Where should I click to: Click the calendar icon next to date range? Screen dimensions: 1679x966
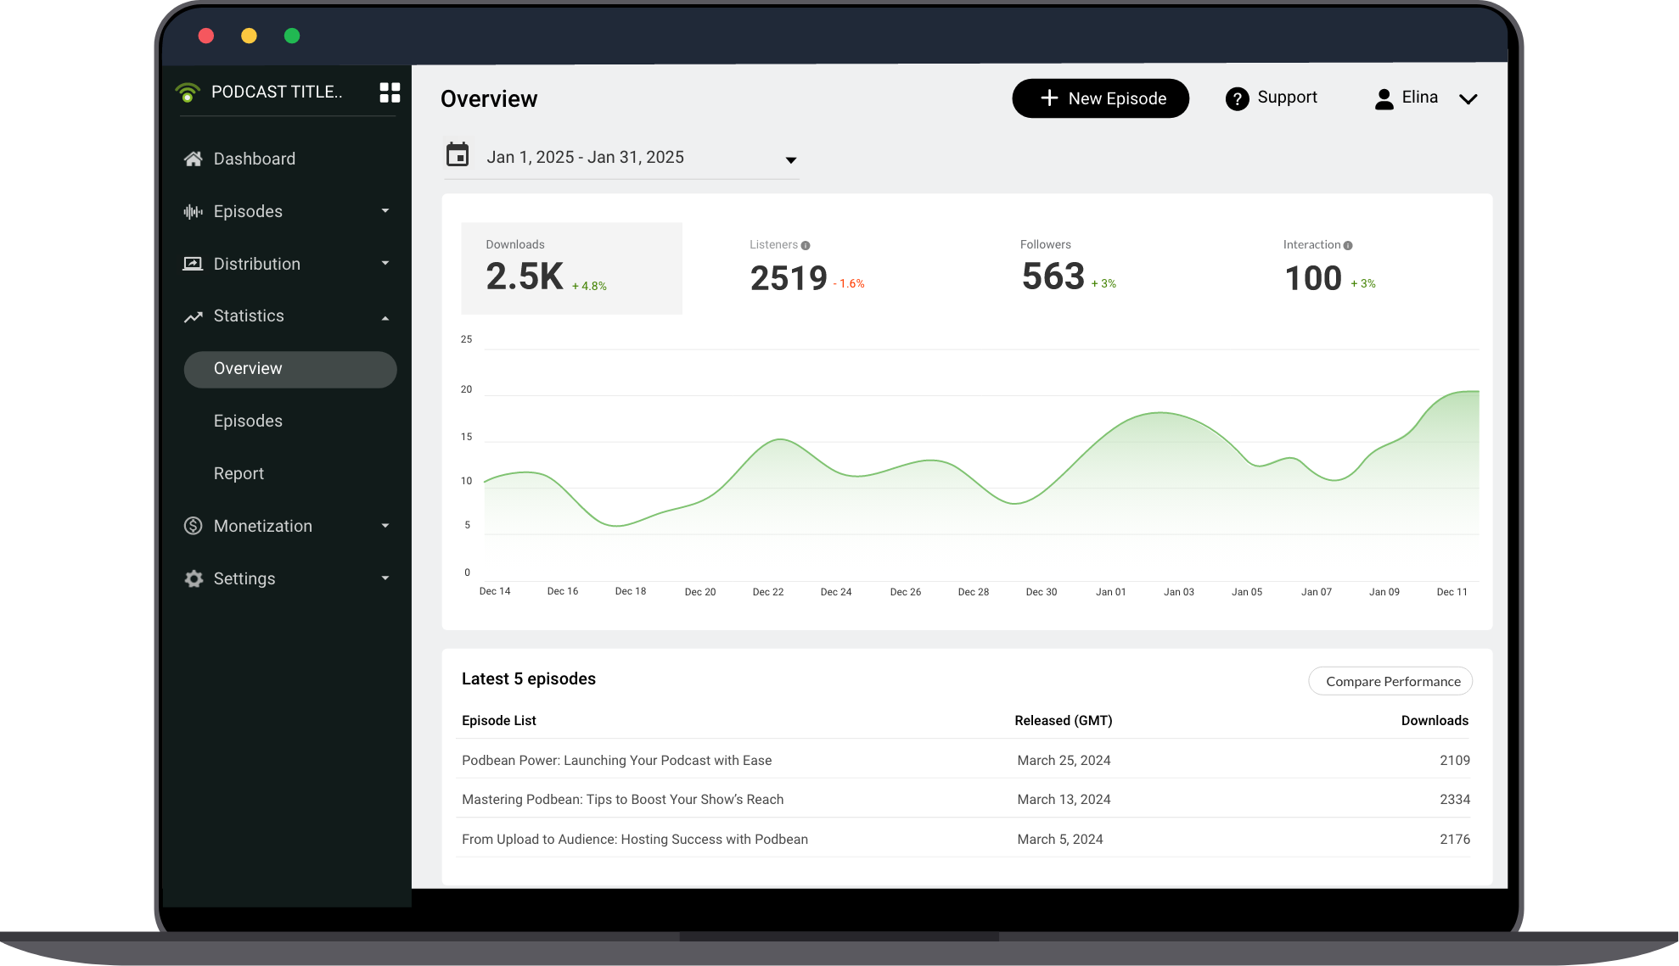[x=458, y=155]
